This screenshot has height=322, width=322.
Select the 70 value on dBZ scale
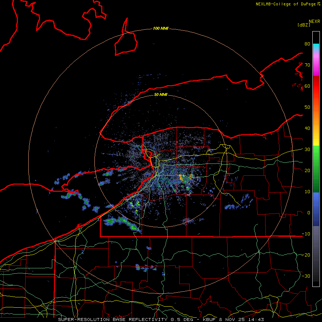307,65
